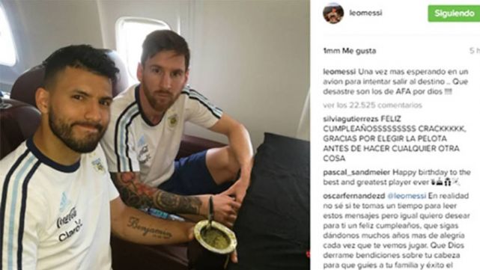
Task: Open the leomessi profile avatar
Action: (x=333, y=13)
